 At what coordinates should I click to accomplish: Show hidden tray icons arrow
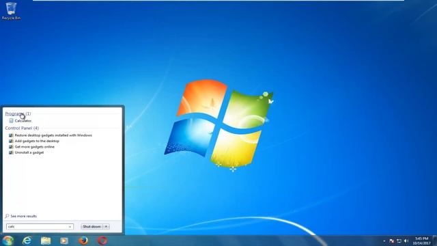pos(384,241)
